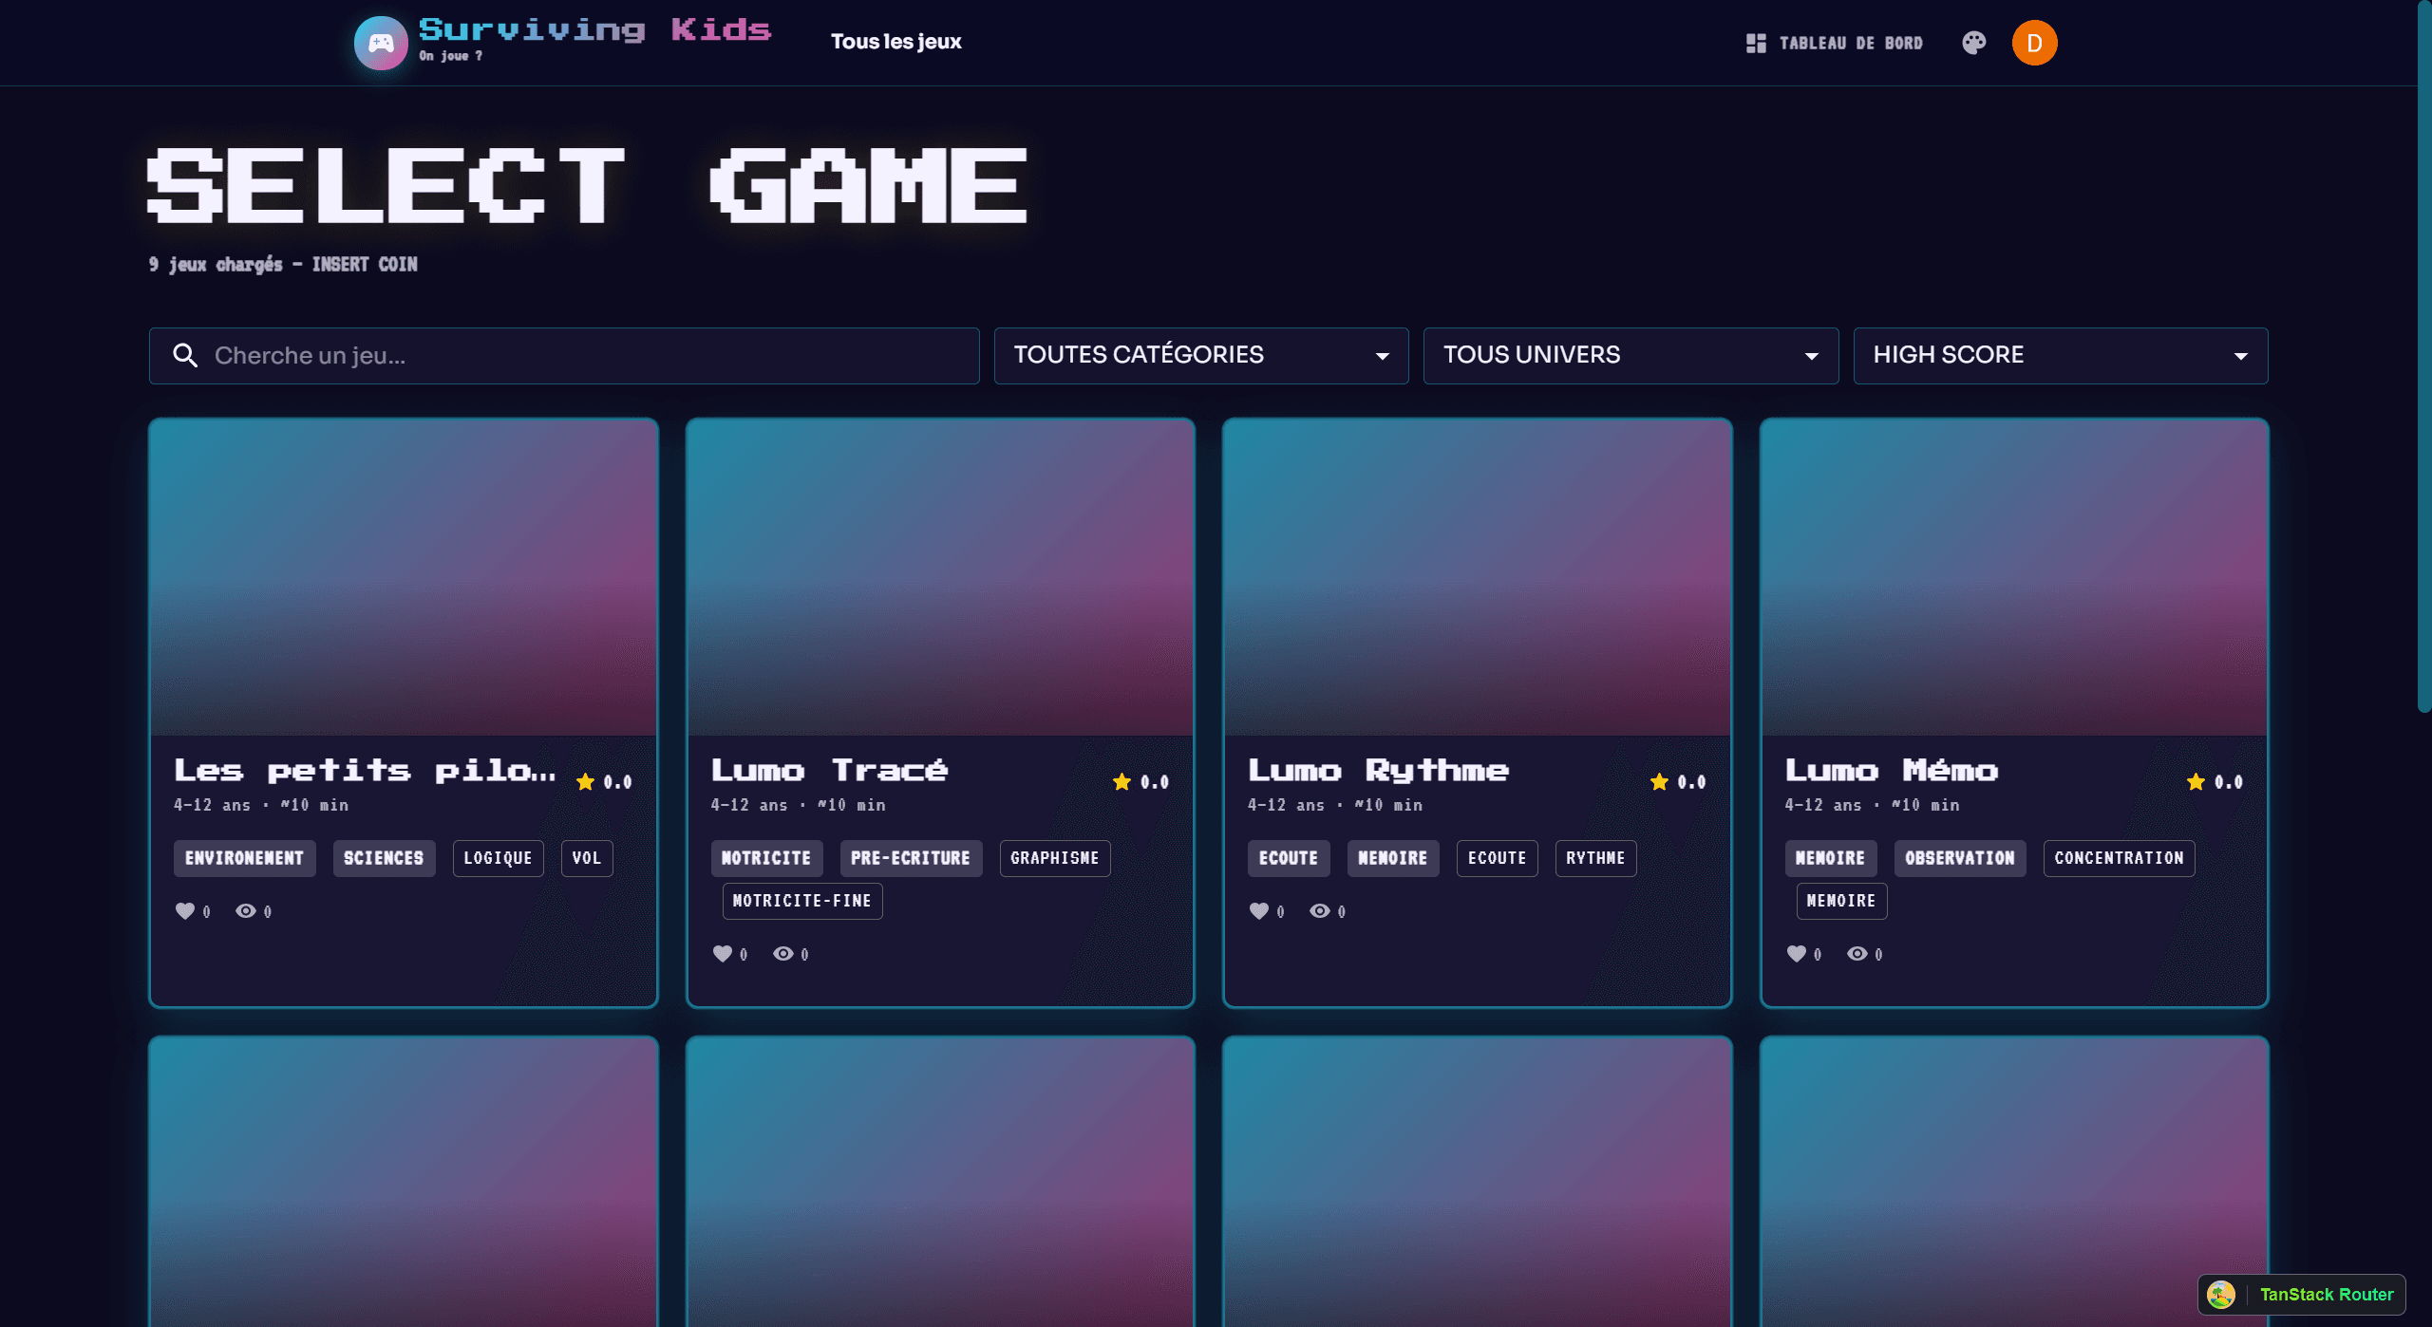Screen dimensions: 2432x1327
Task: Click the PRE-ECRITURE tag on Lumo Tracé
Action: click(x=910, y=857)
